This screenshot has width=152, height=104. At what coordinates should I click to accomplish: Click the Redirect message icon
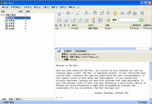coord(108,13)
